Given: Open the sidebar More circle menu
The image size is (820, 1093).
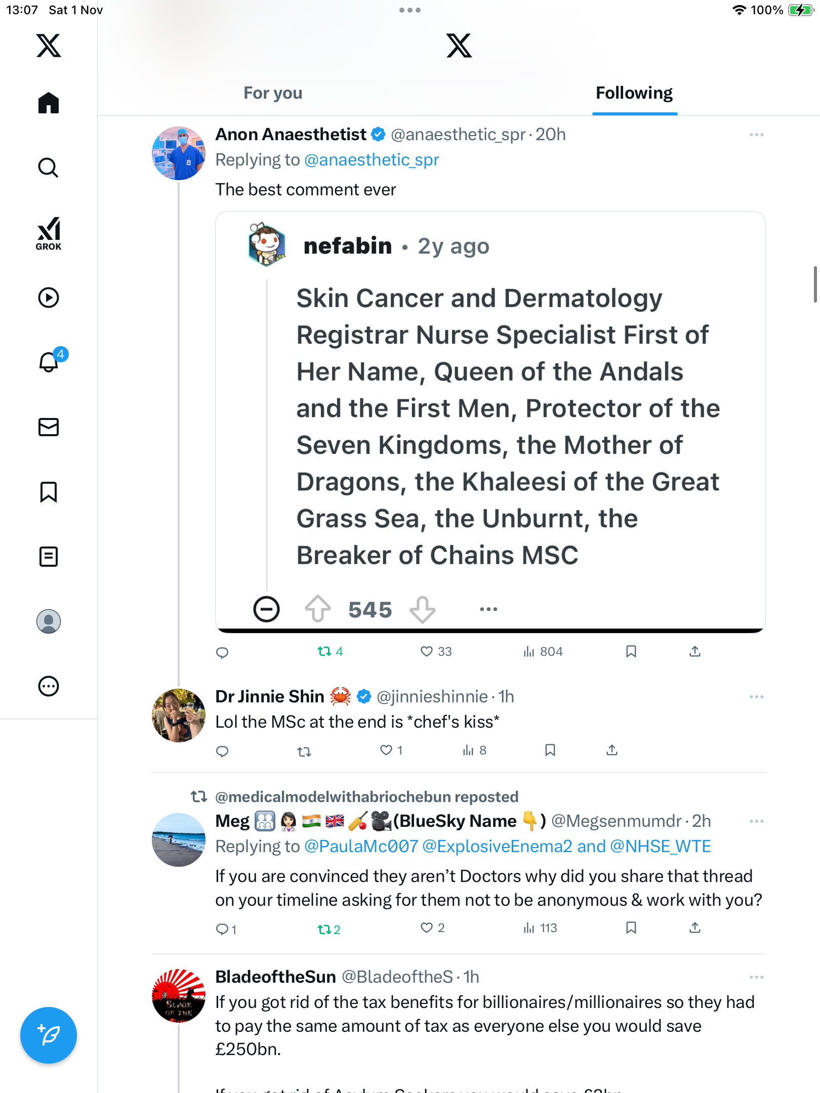Looking at the screenshot, I should [49, 686].
